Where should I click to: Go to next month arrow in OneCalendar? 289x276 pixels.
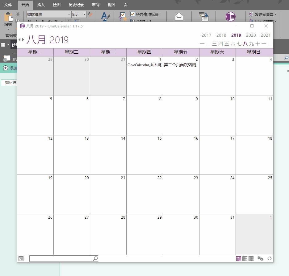coord(23,39)
